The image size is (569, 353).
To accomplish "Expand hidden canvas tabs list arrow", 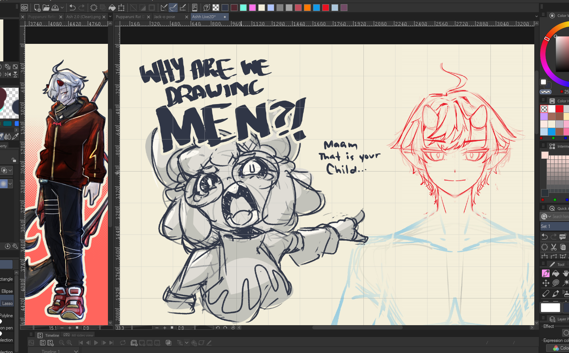I will pyautogui.click(x=110, y=17).
